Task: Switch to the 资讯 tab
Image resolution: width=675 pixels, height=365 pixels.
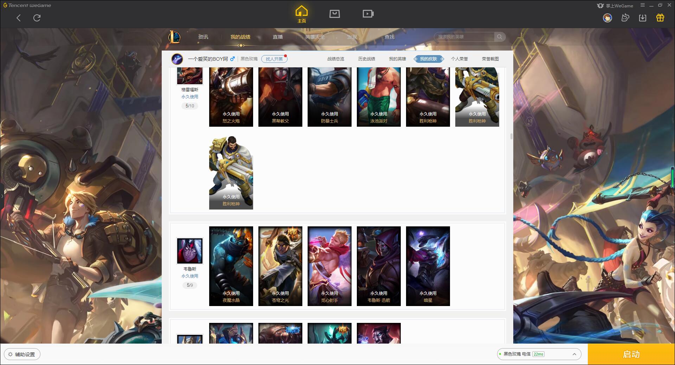Action: pos(203,37)
